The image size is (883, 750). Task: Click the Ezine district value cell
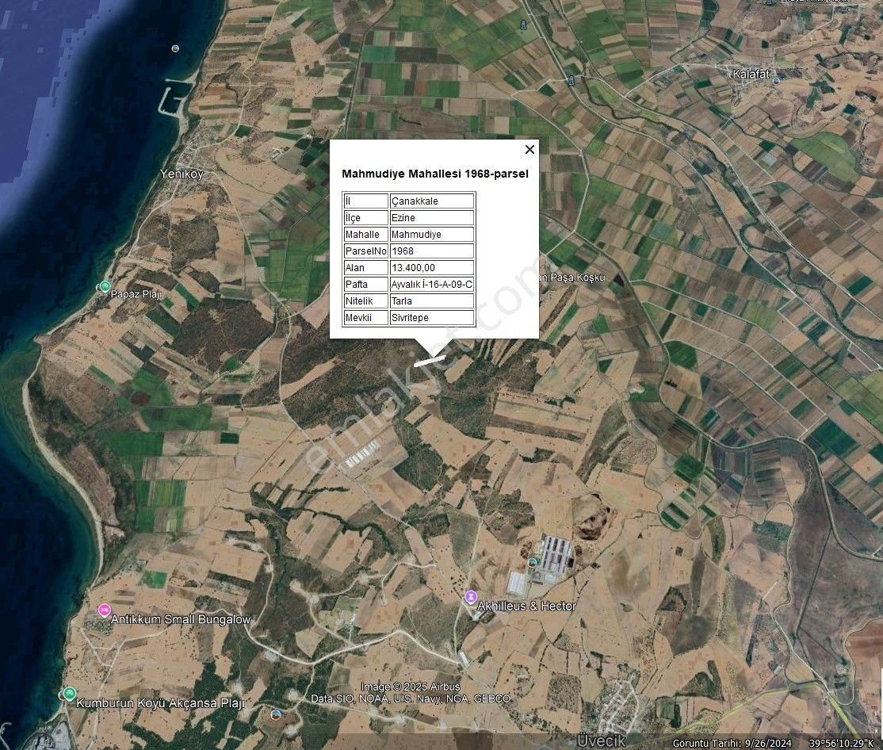(431, 218)
